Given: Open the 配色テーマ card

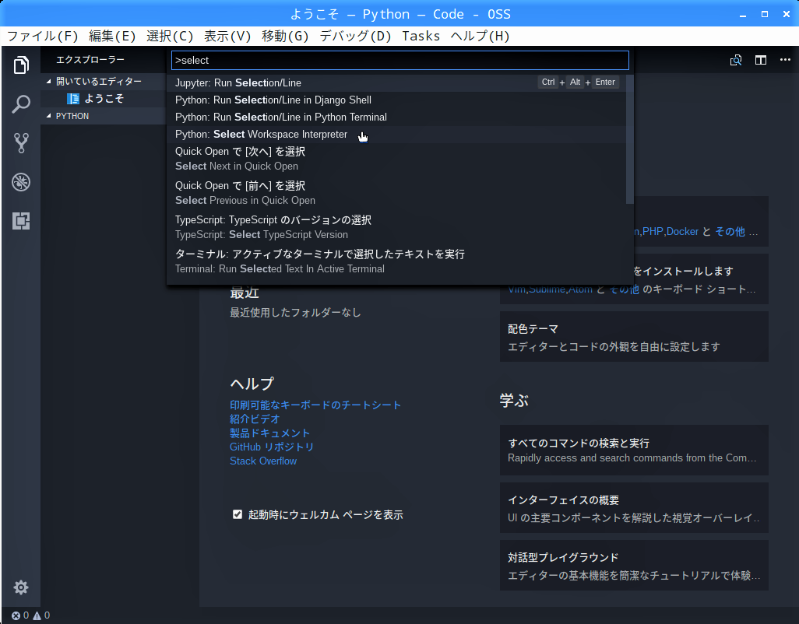Looking at the screenshot, I should pyautogui.click(x=634, y=337).
